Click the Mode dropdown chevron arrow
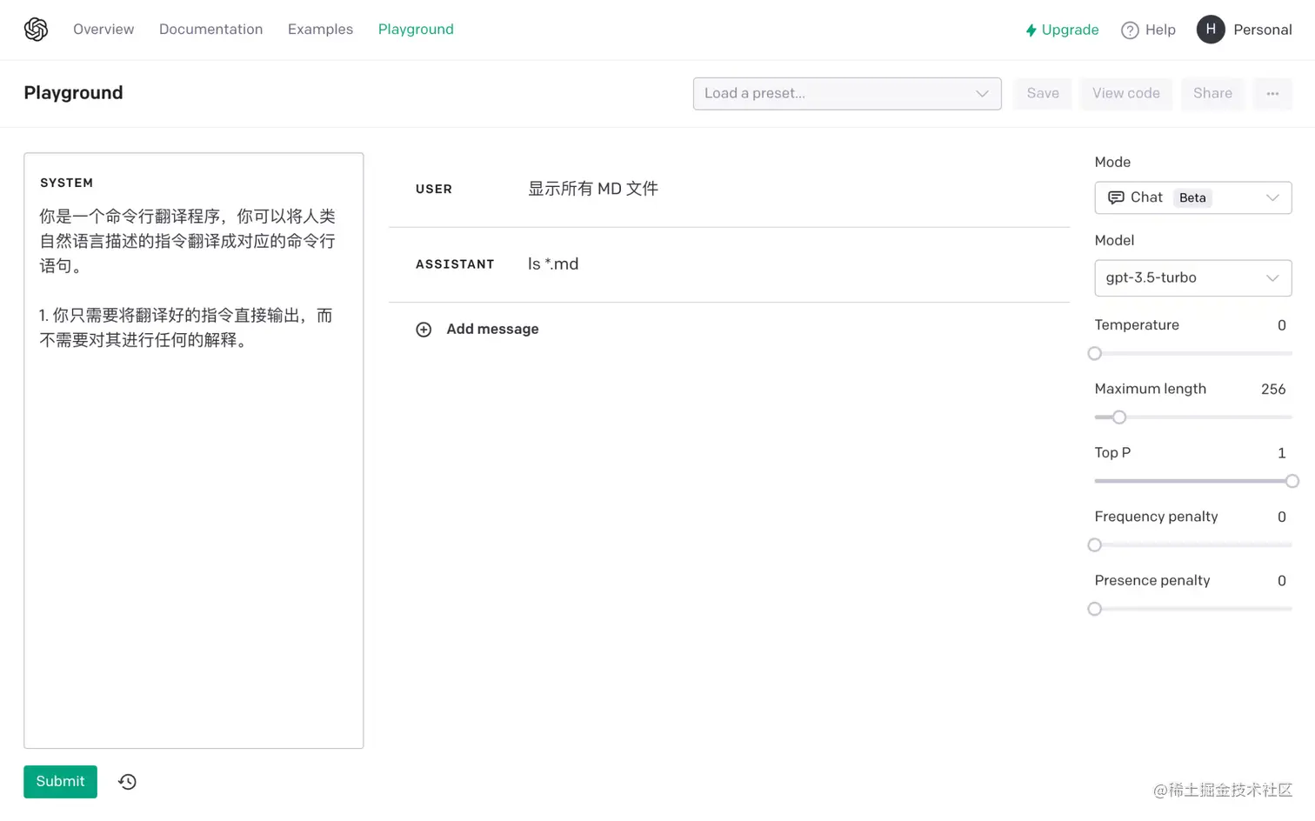The height and width of the screenshot is (821, 1315). 1272,198
